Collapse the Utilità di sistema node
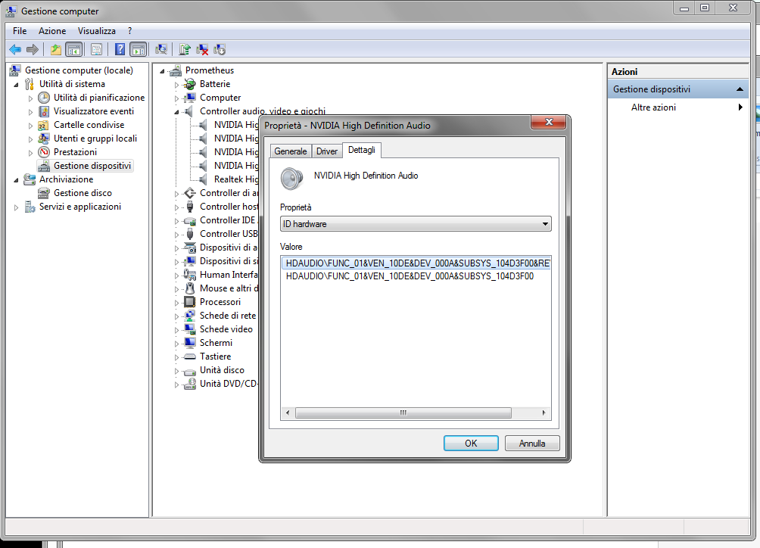This screenshot has width=760, height=548. pos(16,85)
